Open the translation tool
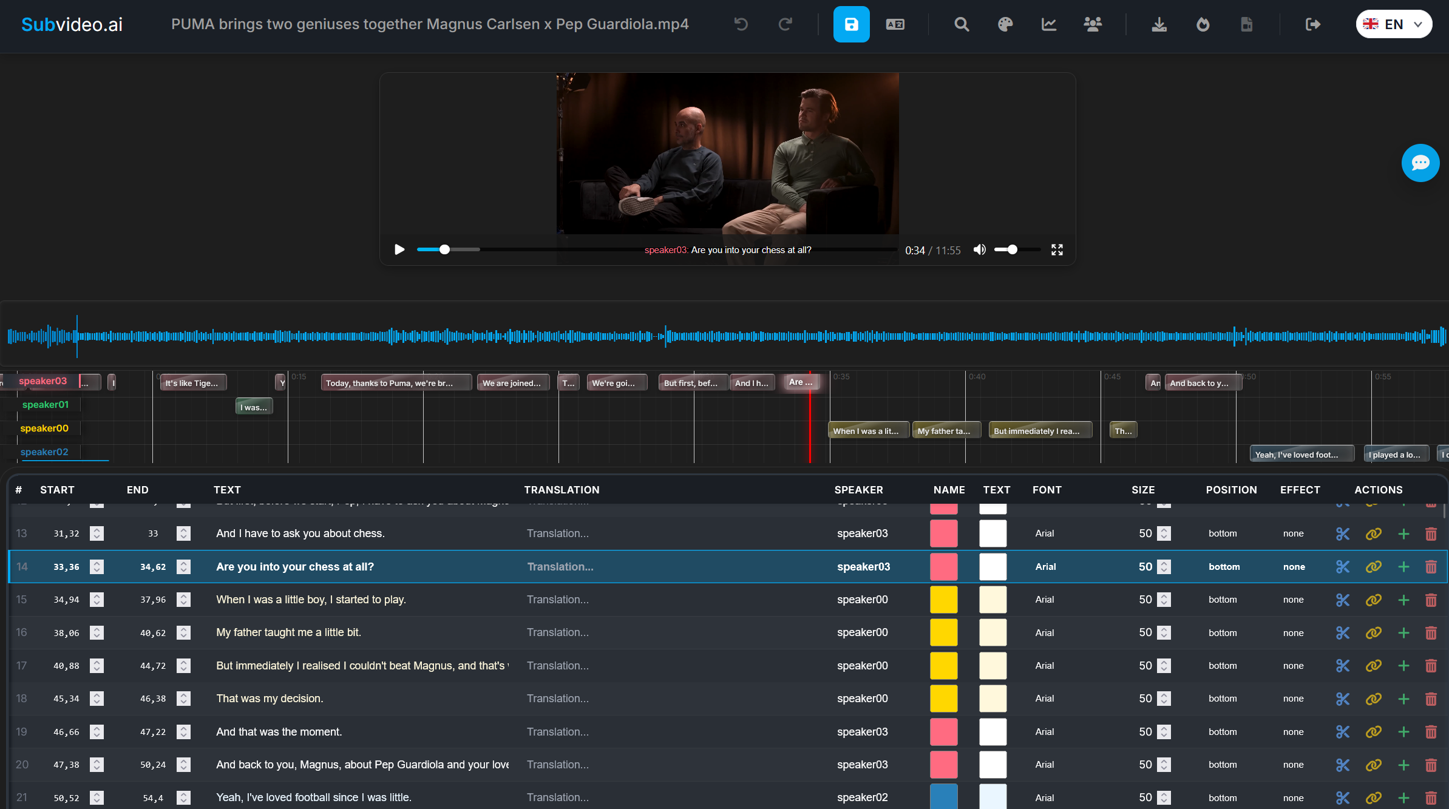 pyautogui.click(x=894, y=24)
